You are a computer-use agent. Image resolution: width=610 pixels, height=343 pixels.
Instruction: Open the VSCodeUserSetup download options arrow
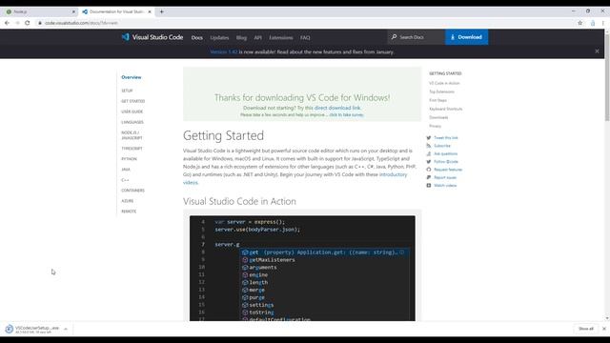(66, 329)
